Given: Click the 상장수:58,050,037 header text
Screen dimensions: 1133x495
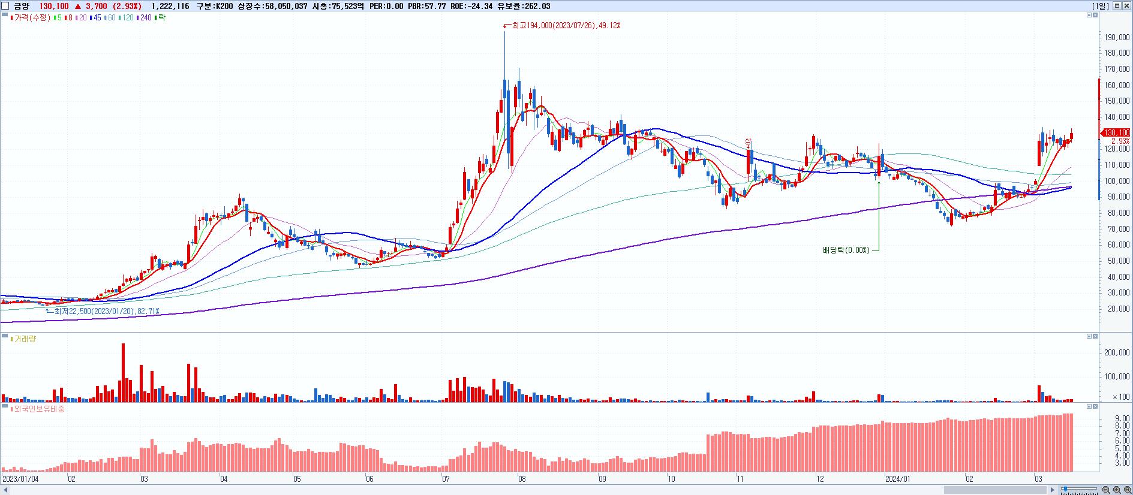Looking at the screenshot, I should pyautogui.click(x=273, y=6).
